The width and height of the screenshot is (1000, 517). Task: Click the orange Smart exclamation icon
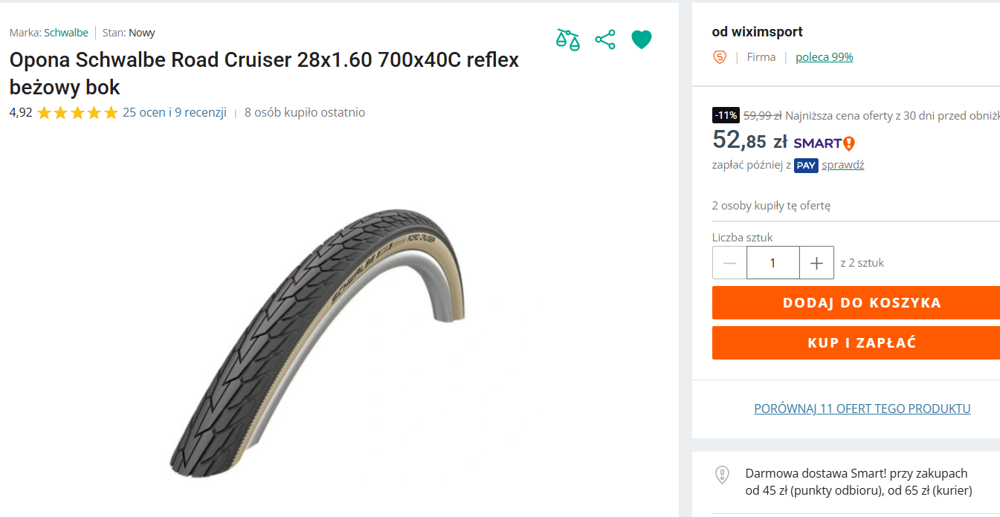[x=849, y=143]
